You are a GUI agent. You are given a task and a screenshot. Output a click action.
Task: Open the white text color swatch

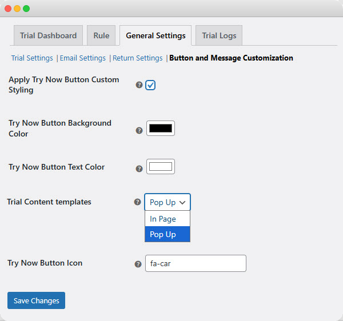tap(161, 167)
